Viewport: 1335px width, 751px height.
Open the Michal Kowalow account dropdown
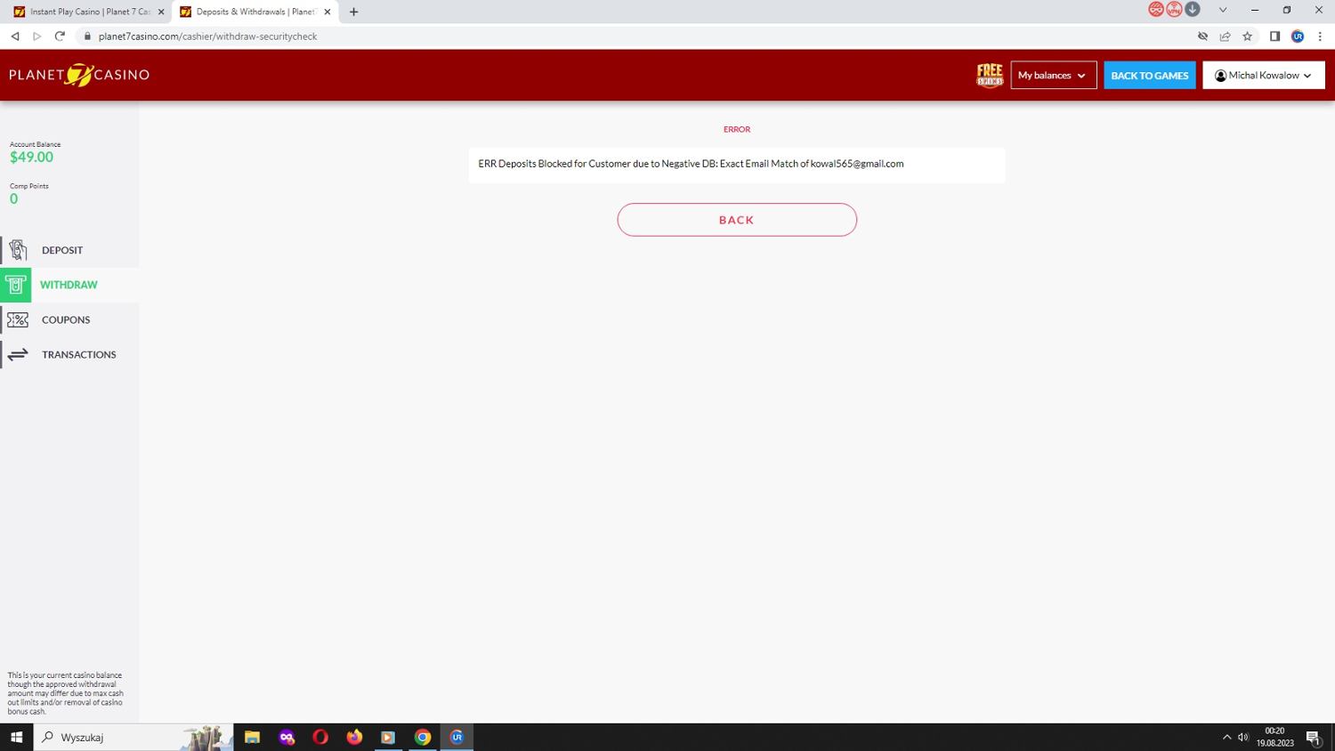pyautogui.click(x=1264, y=75)
